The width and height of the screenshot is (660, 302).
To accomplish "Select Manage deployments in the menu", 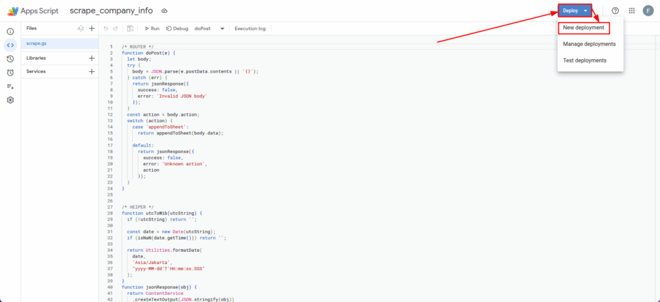I will pyautogui.click(x=589, y=44).
